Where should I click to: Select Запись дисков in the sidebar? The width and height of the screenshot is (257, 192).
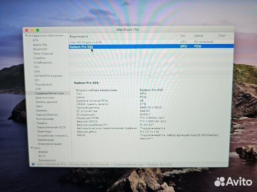(x=47, y=102)
